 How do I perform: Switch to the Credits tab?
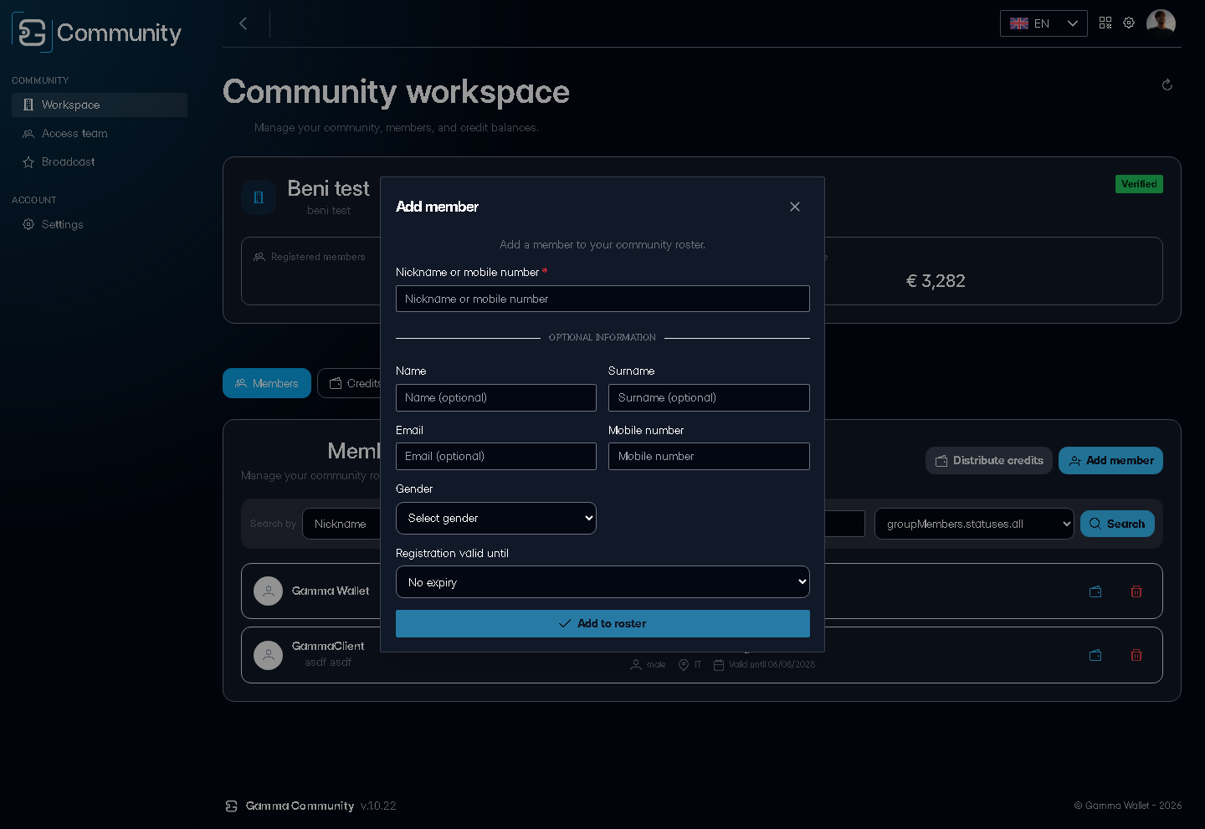[x=350, y=383]
